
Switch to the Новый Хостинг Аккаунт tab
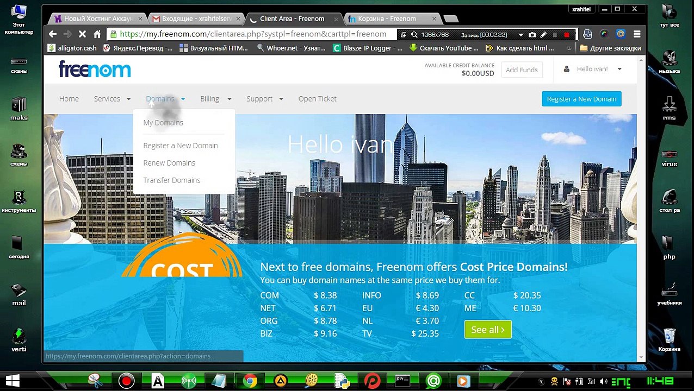(98, 18)
